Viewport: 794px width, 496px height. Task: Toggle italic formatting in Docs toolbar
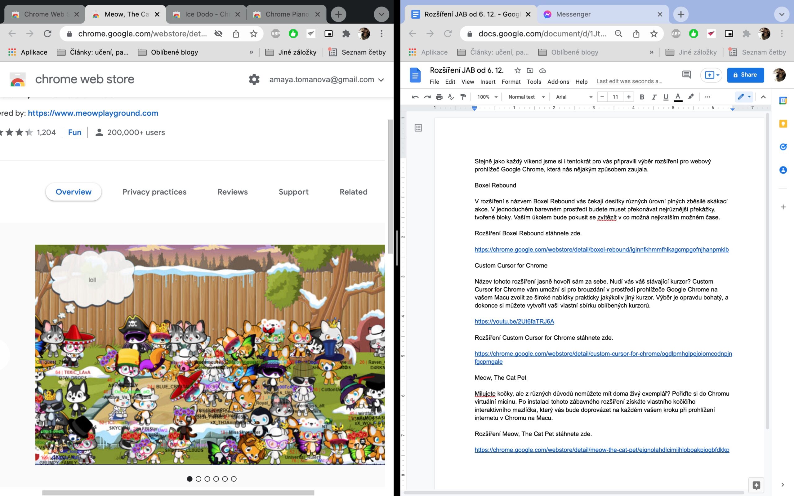tap(653, 97)
